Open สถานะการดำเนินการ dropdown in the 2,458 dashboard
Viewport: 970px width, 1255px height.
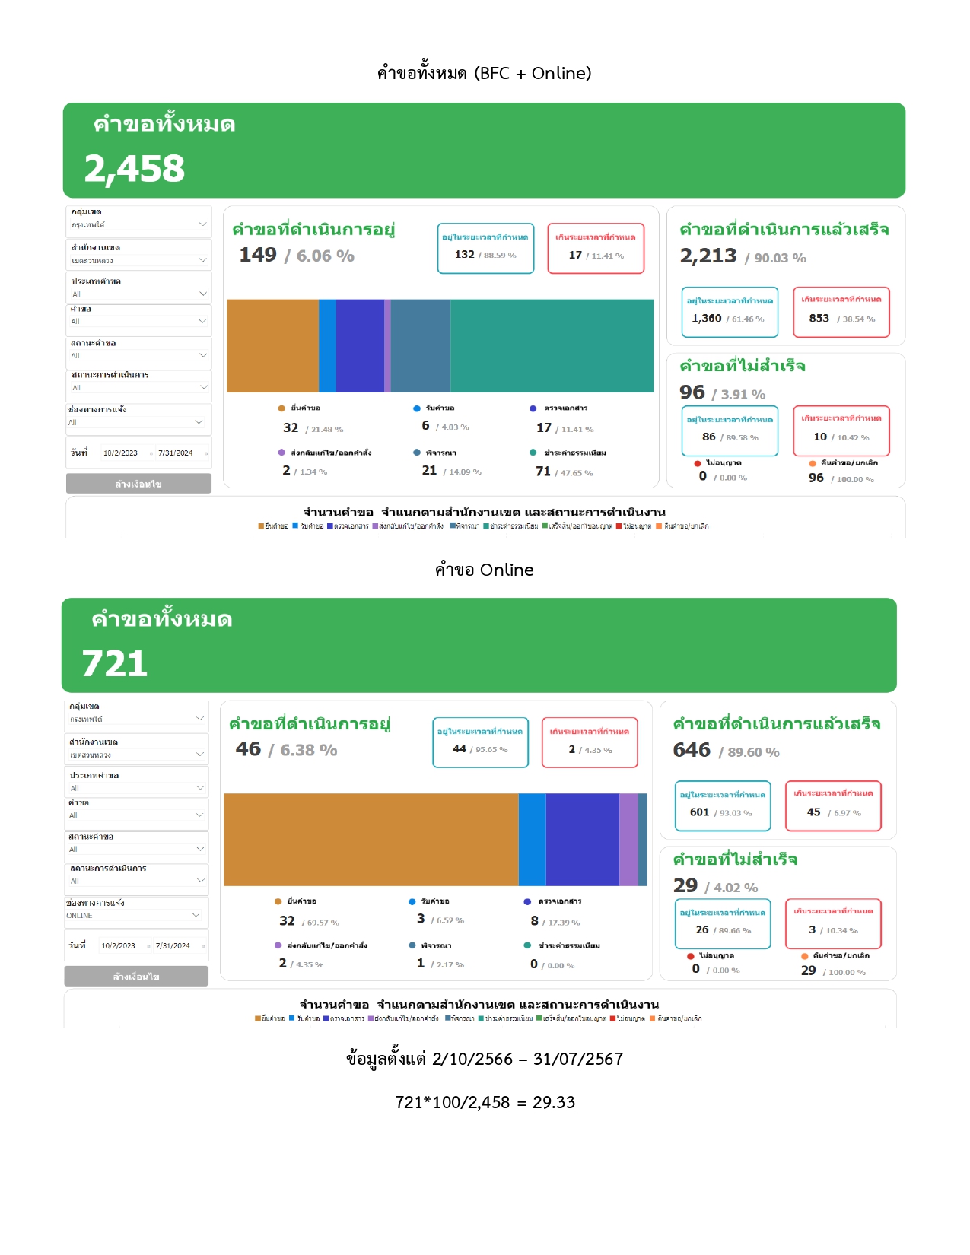[x=202, y=387]
